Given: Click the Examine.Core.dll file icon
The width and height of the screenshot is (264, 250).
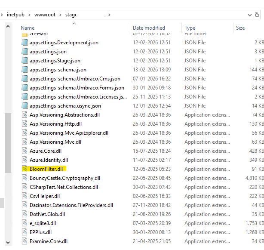Looking at the screenshot, I should coord(25,241).
